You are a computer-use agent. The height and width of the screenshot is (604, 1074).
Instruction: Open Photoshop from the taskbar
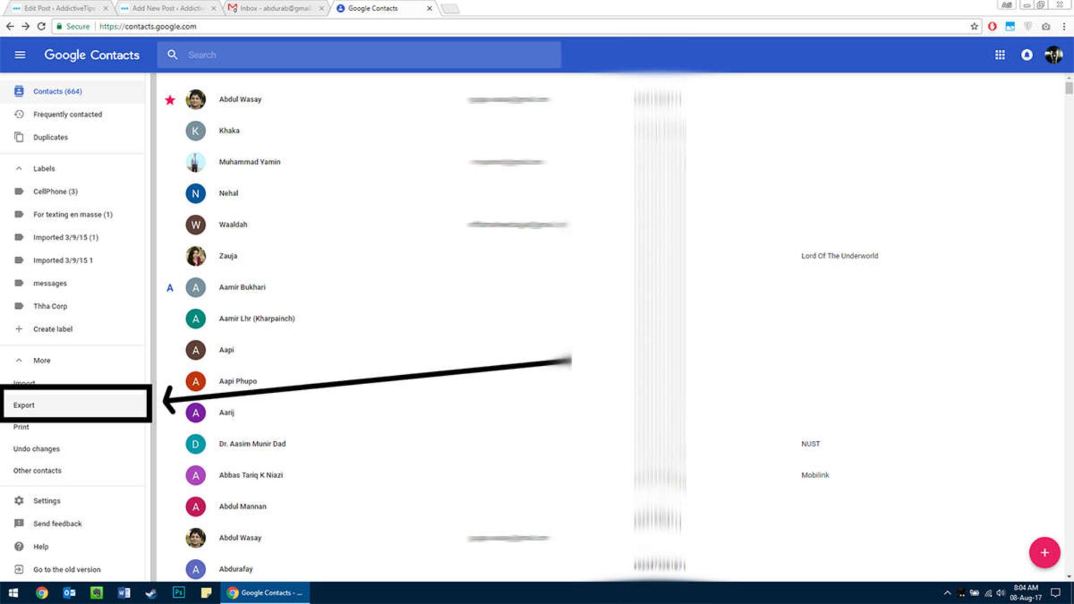click(178, 593)
